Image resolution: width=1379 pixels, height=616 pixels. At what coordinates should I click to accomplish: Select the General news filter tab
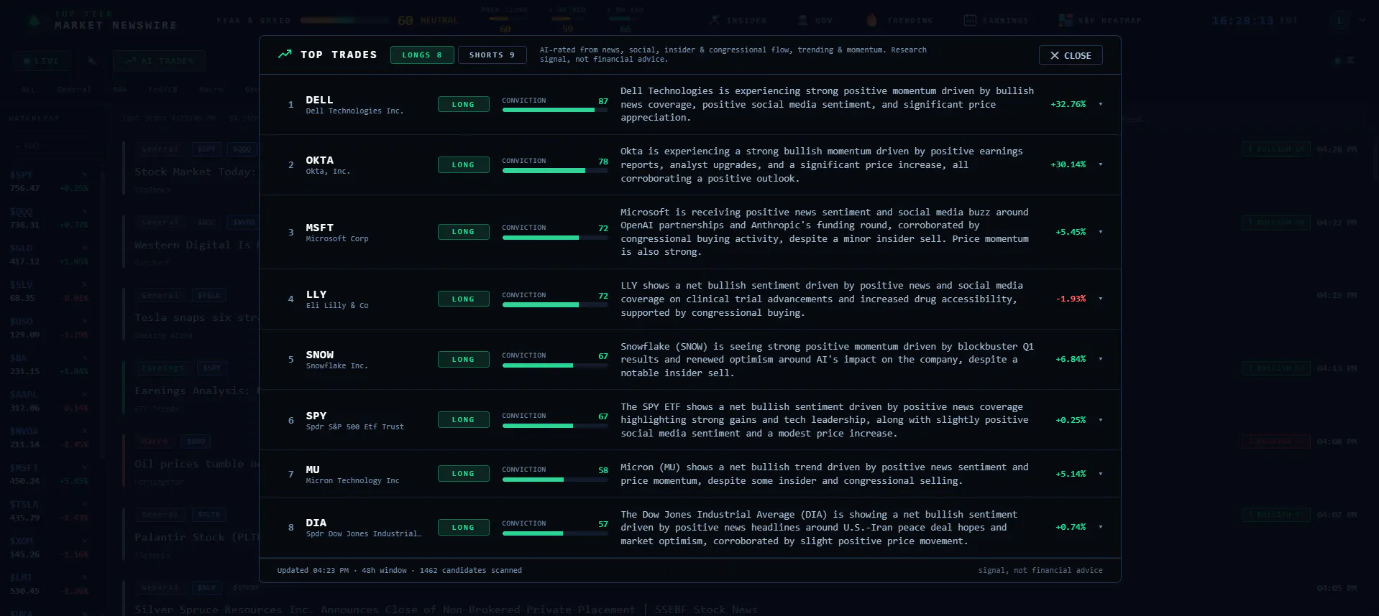tap(73, 90)
